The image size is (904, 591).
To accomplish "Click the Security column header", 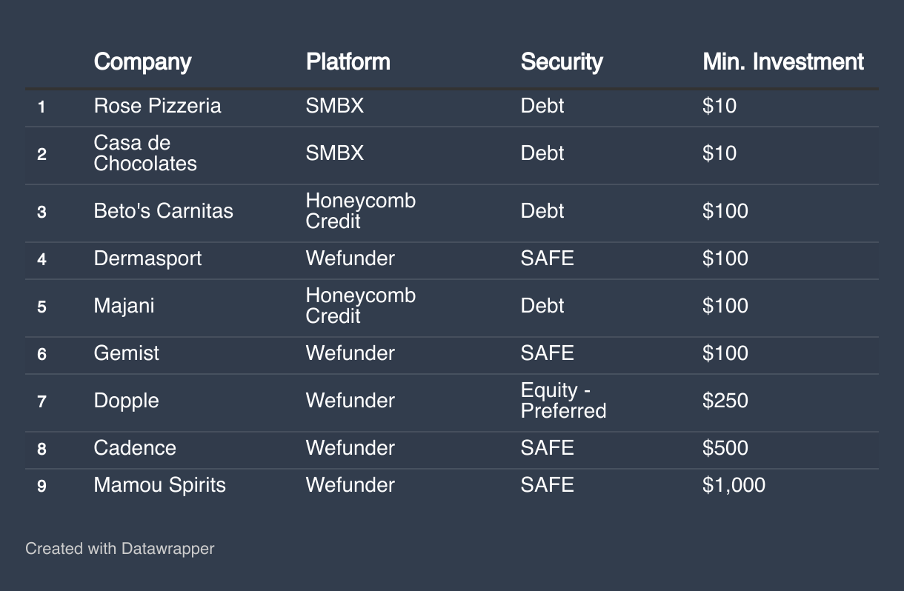I will pyautogui.click(x=562, y=61).
